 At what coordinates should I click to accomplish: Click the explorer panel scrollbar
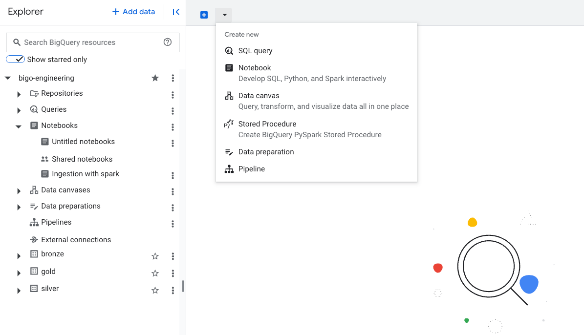[183, 286]
